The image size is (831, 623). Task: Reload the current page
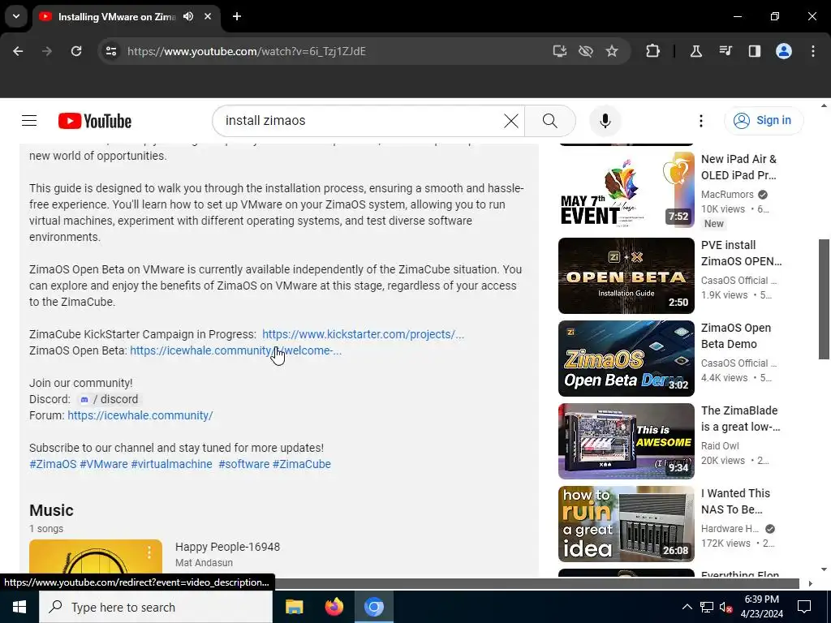(76, 51)
